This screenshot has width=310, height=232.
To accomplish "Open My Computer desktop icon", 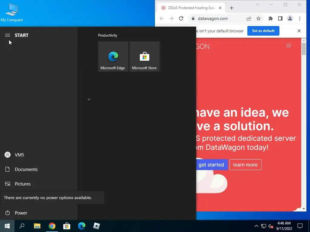I will tap(12, 12).
